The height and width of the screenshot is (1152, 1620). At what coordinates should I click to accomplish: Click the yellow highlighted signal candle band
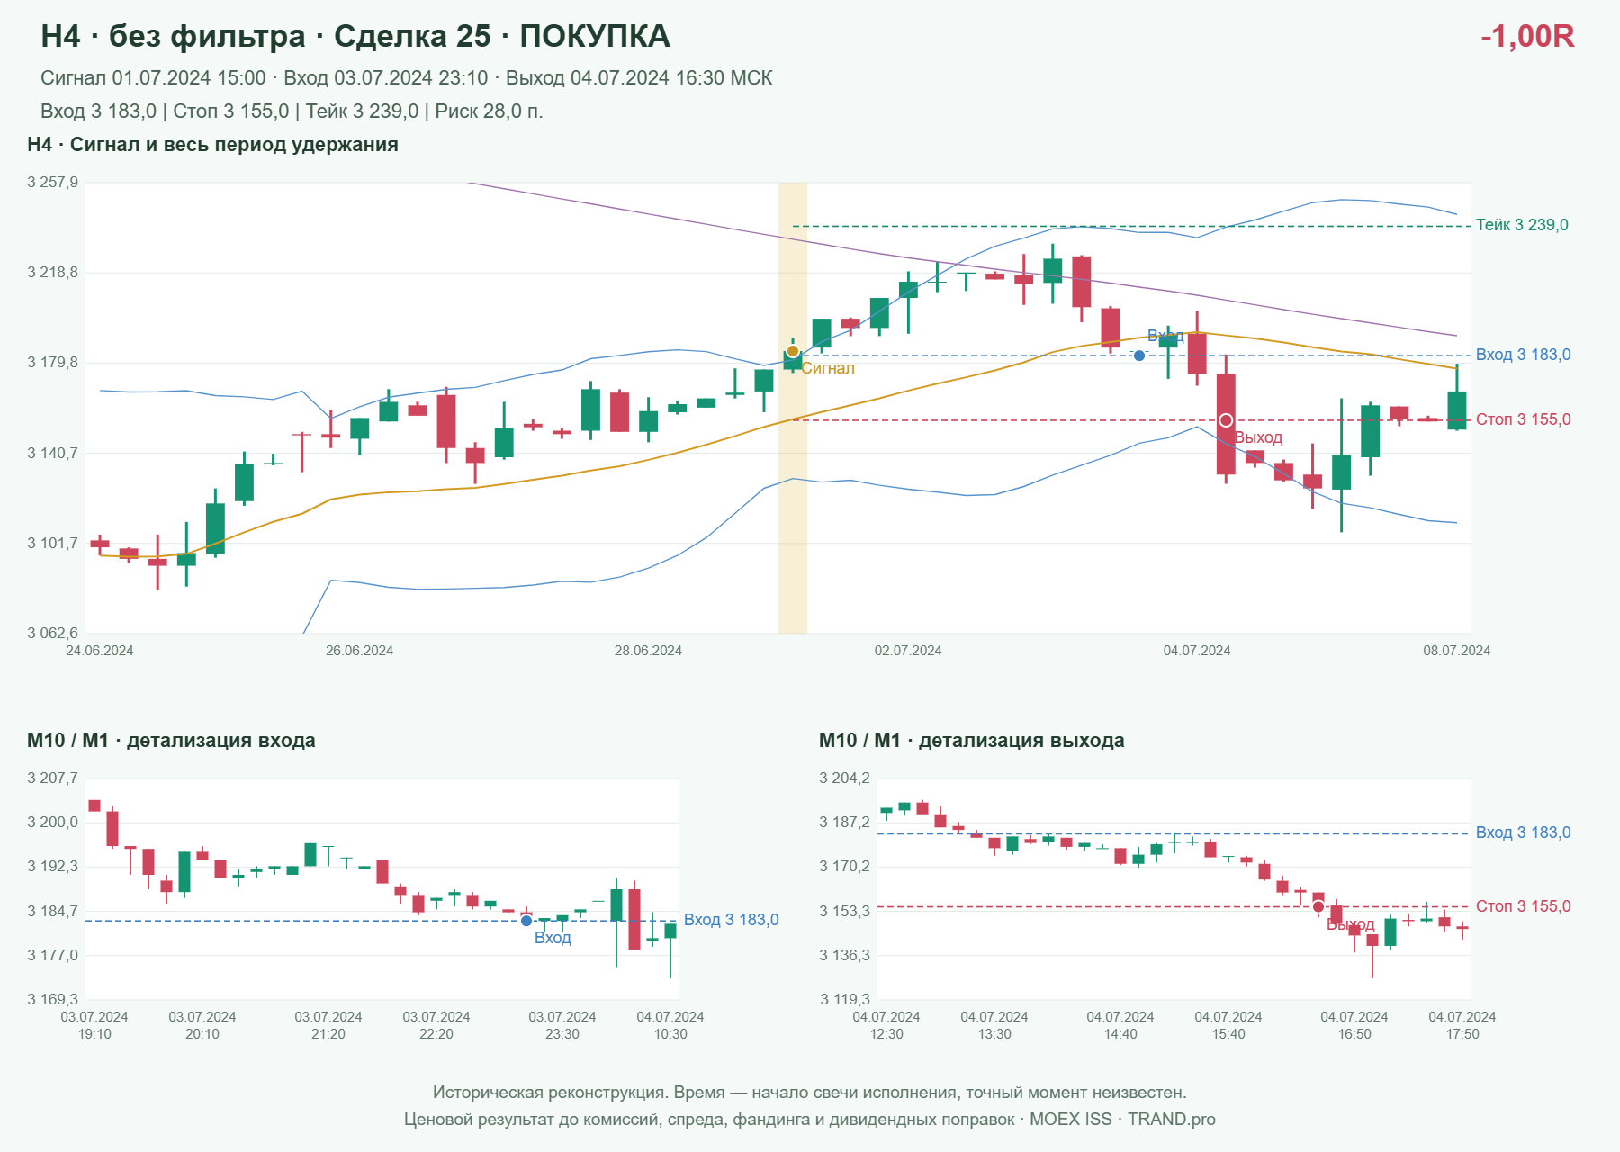pos(793,408)
